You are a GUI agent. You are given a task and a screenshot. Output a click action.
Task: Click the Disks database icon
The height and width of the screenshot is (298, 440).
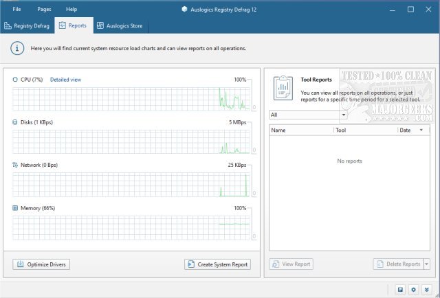pos(15,122)
